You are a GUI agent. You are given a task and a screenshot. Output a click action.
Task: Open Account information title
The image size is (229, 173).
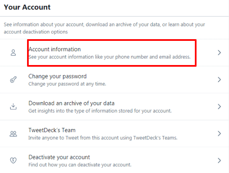point(55,49)
